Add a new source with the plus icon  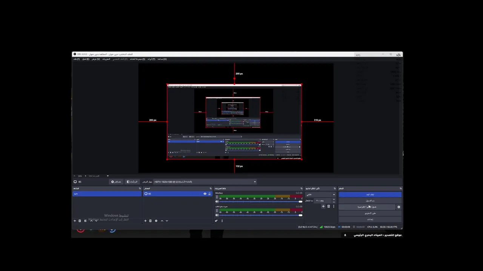pos(145,221)
